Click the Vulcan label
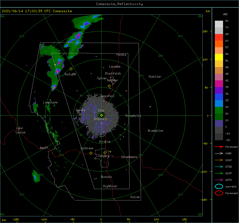The height and width of the screenshot is (223, 239). [x=135, y=197]
